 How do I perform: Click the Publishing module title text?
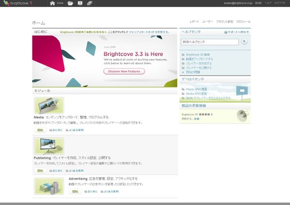[x=72, y=158]
